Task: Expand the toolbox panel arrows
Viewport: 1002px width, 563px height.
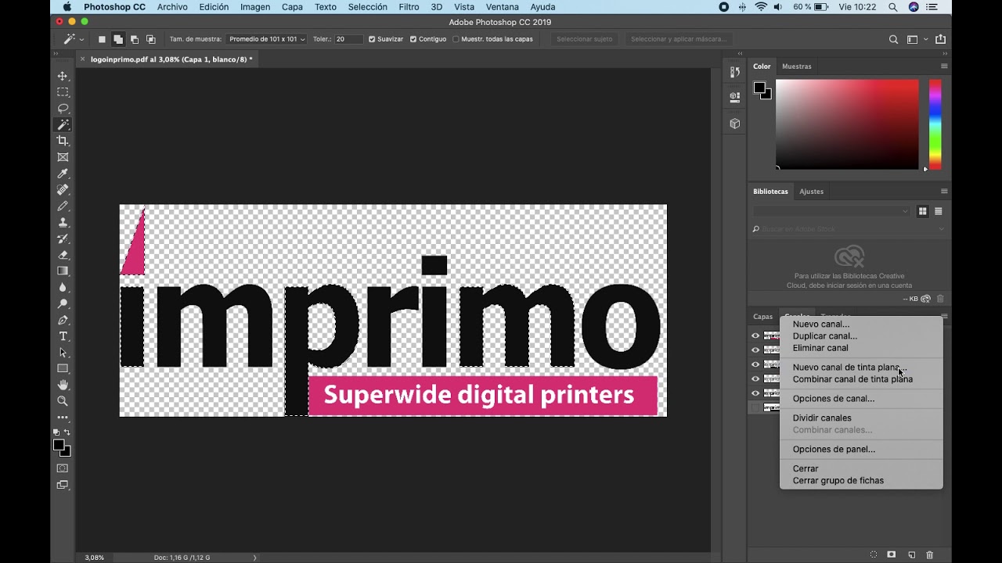Action: [x=56, y=54]
